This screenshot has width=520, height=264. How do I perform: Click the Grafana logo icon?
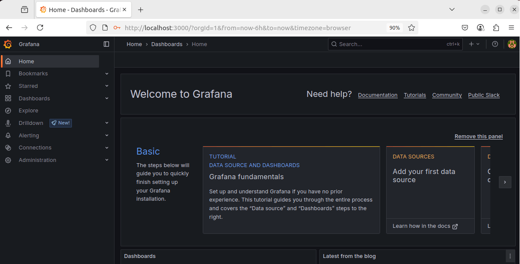(x=8, y=44)
